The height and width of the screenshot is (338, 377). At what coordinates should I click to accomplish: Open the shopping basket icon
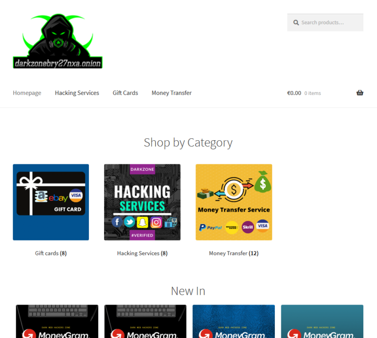pos(360,93)
